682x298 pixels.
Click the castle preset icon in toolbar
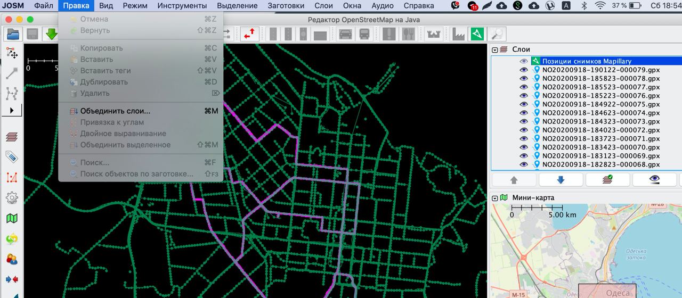pos(433,34)
